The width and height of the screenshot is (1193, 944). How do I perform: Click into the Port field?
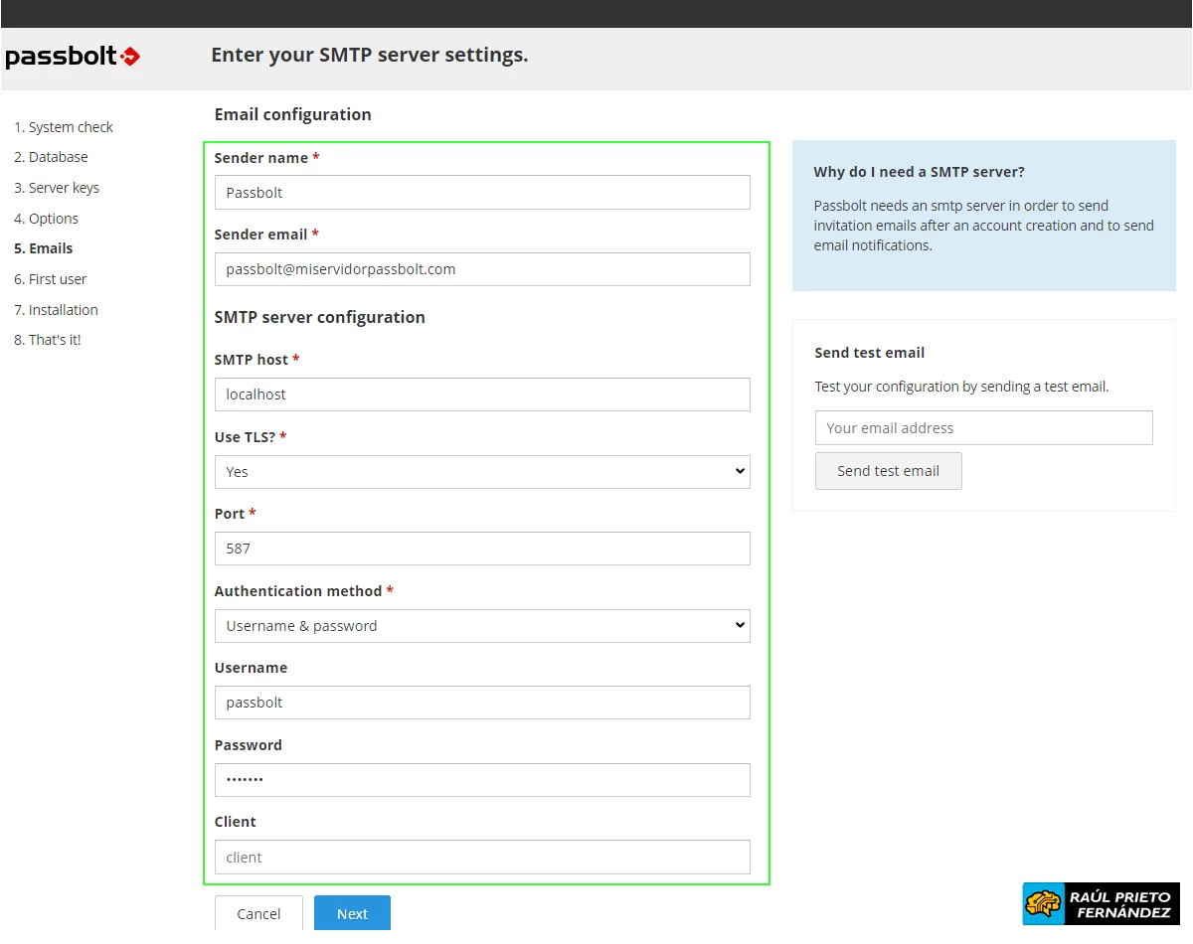[482, 549]
